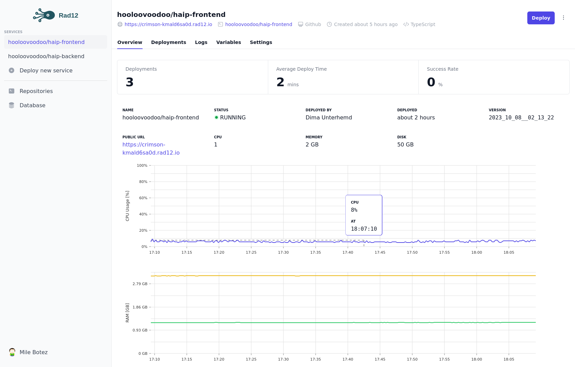Click the Deployments count card

coord(192,77)
